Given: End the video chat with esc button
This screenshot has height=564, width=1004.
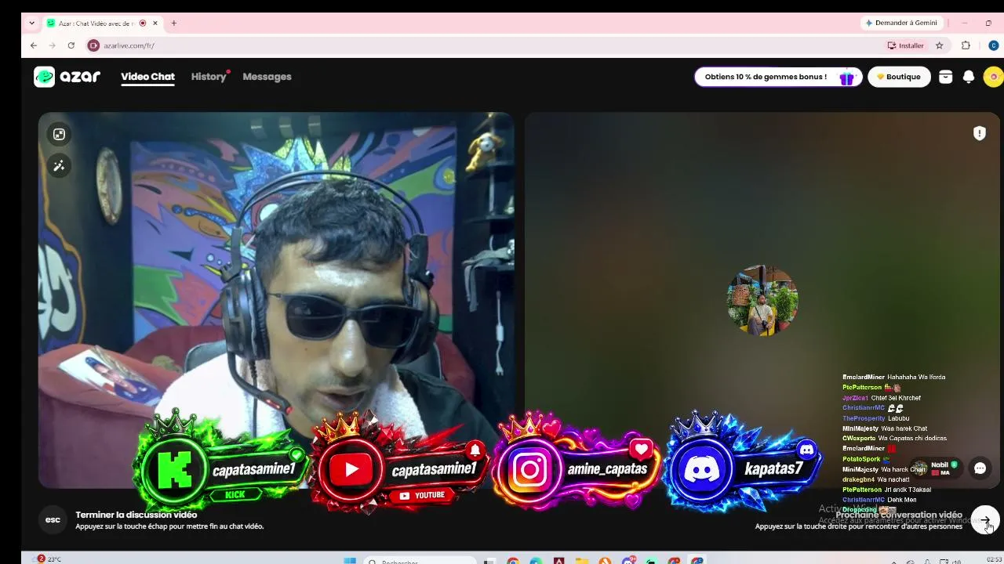Looking at the screenshot, I should coord(53,519).
